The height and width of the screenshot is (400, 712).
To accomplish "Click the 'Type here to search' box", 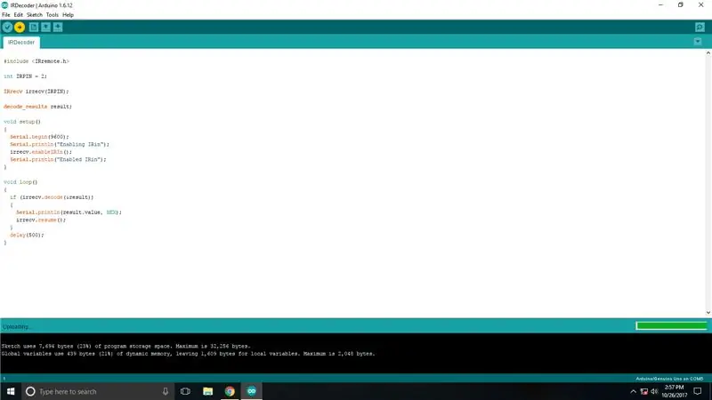I will click(98, 391).
